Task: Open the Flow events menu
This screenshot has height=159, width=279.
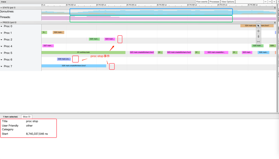Action: point(202,2)
